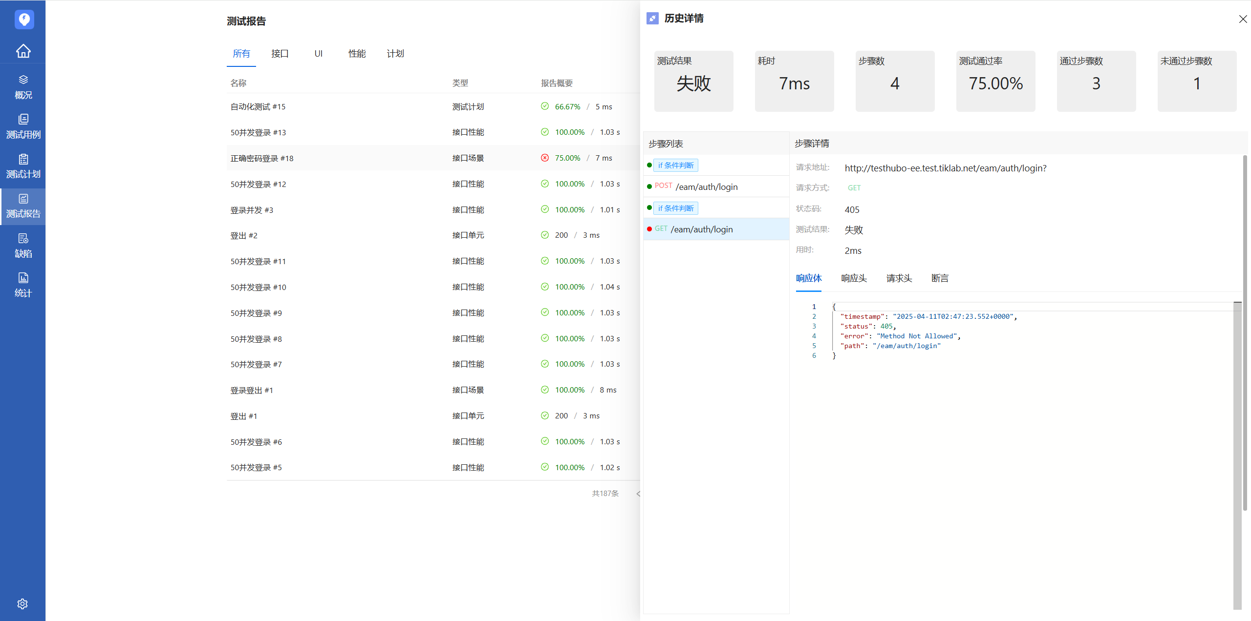
Task: Open the 统计 statistics section
Action: (x=23, y=285)
